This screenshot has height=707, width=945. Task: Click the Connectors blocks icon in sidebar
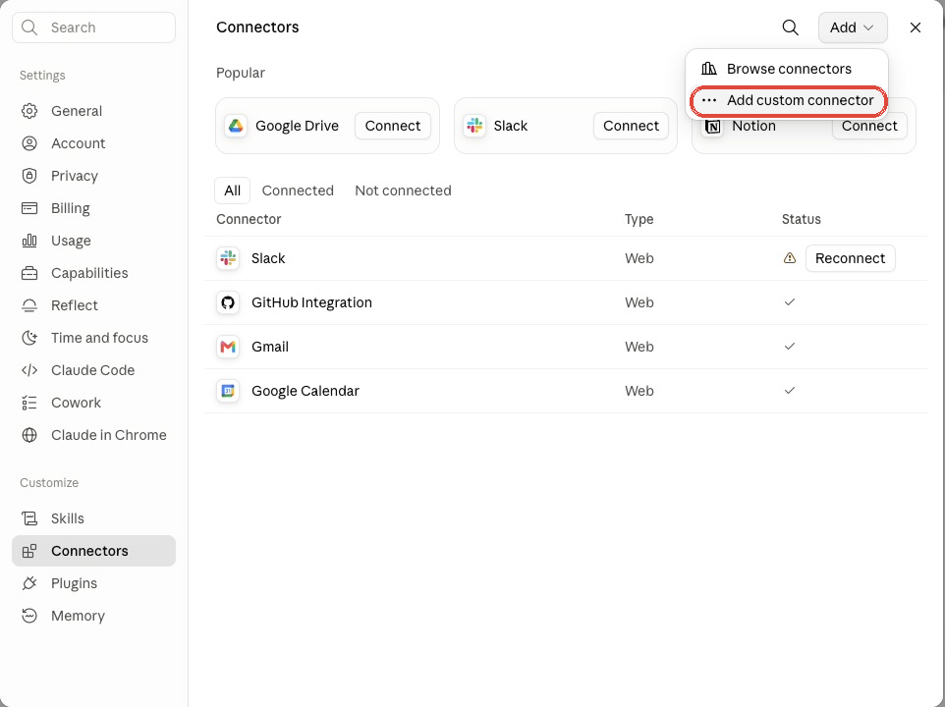click(28, 551)
